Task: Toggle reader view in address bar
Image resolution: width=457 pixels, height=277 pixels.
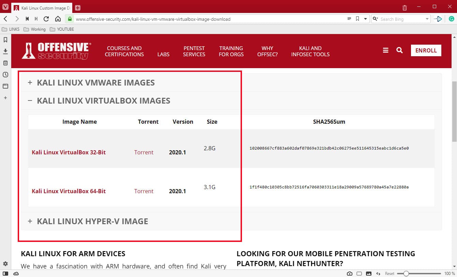Action: coord(349,19)
